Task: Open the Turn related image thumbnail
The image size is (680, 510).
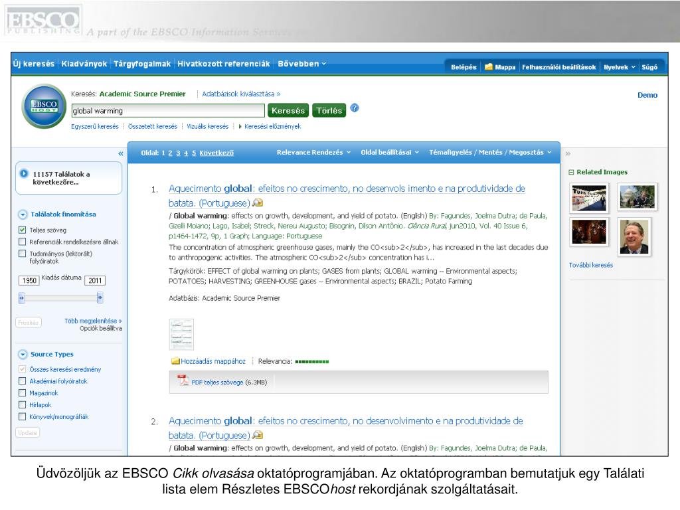Action: (x=589, y=198)
